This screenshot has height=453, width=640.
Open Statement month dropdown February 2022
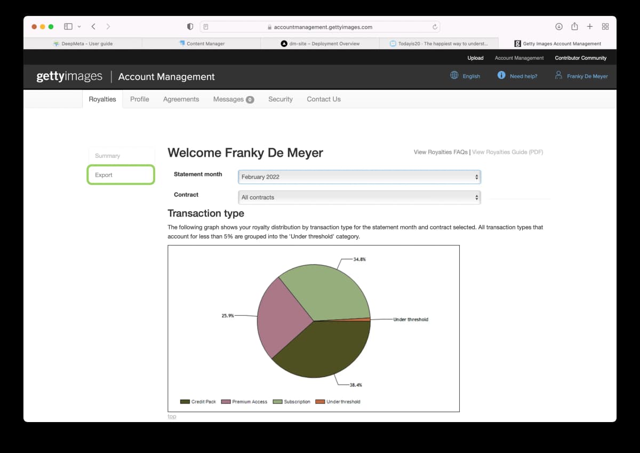[x=359, y=177]
